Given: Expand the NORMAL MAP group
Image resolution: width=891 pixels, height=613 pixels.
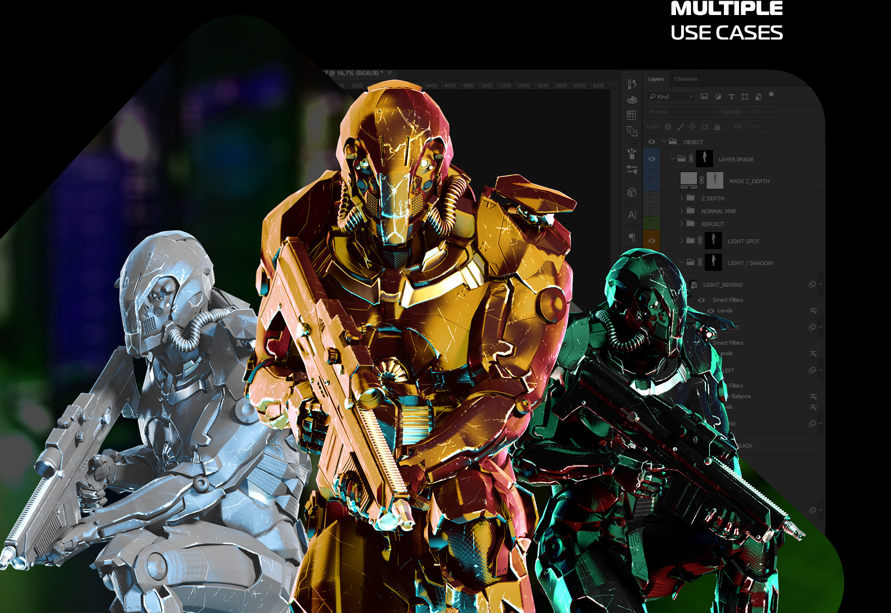Looking at the screenshot, I should (681, 210).
